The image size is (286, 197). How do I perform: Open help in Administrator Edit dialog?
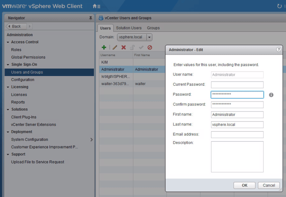279,49
